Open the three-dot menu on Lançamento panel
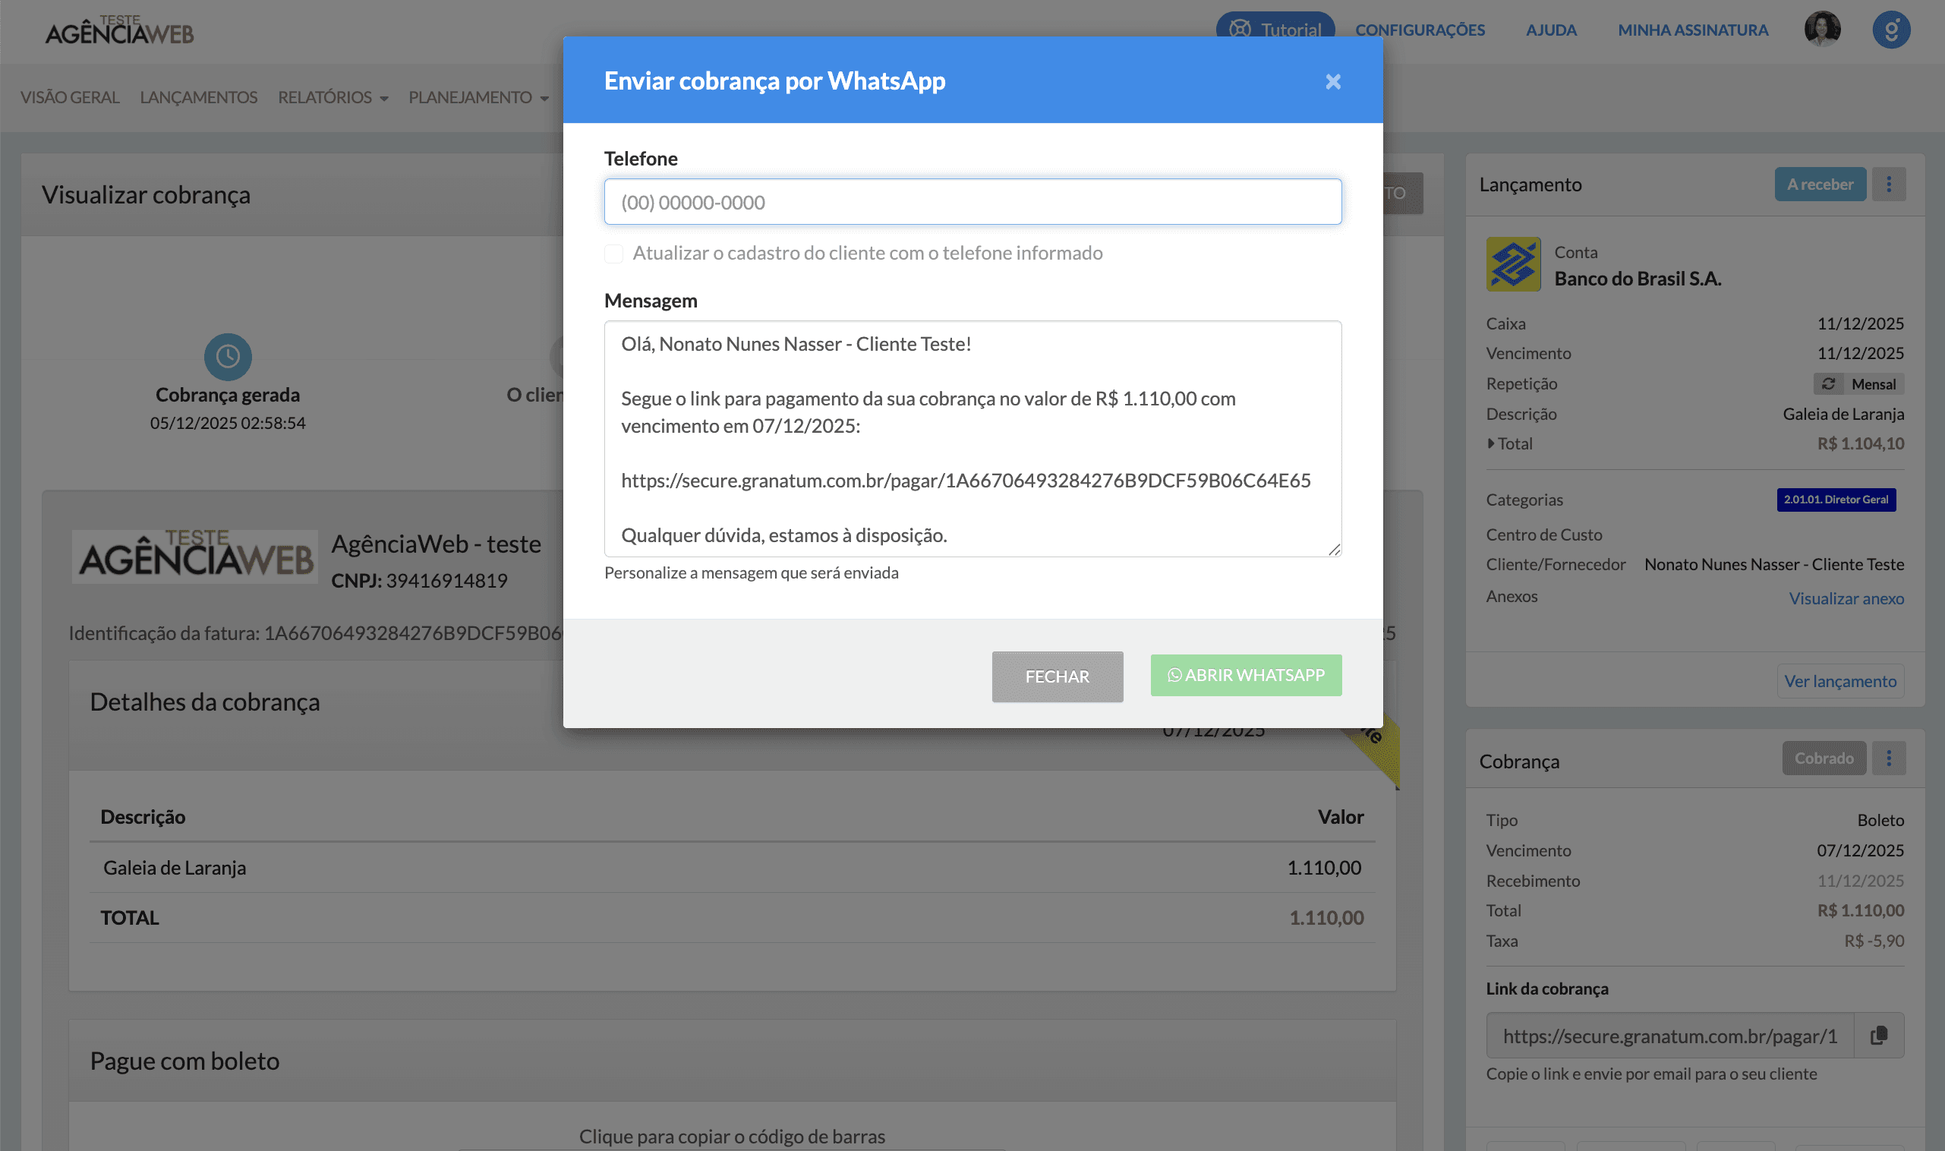 pyautogui.click(x=1889, y=184)
